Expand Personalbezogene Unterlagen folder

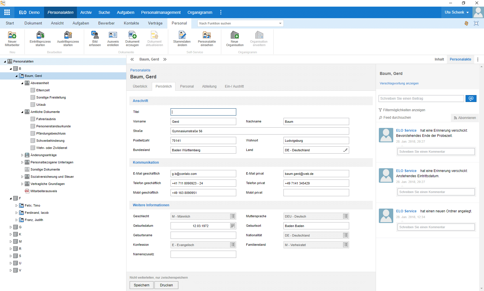[22, 162]
